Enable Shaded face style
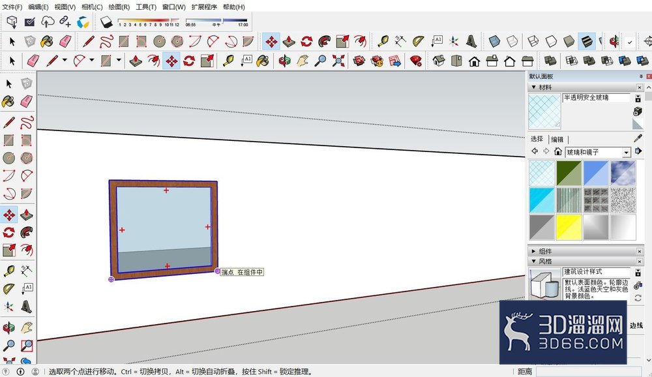Viewport: 652px width, 377px height. pos(569,41)
